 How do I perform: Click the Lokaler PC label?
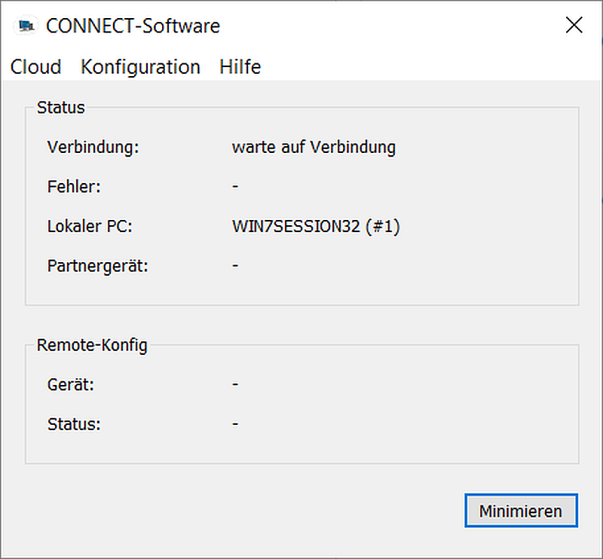(90, 226)
